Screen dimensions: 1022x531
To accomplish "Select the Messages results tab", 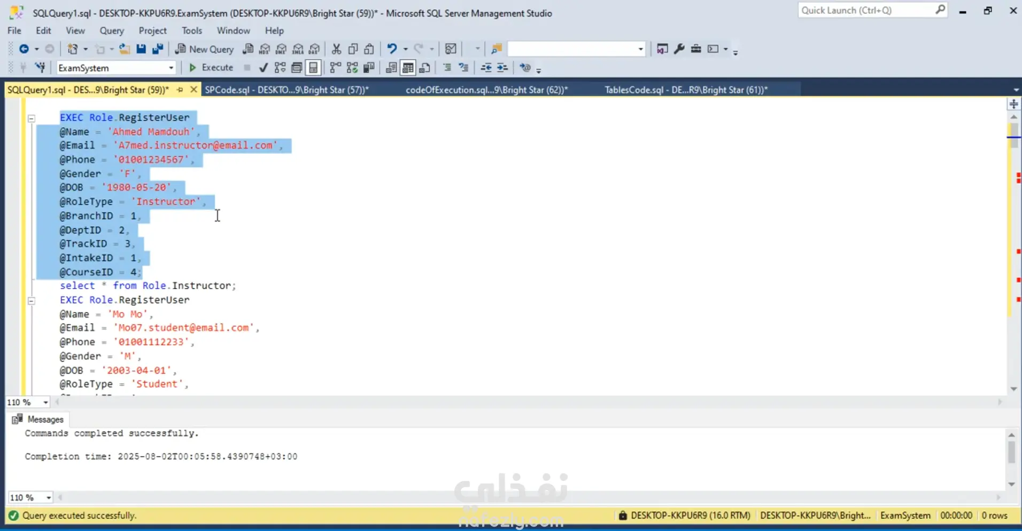I will [38, 419].
